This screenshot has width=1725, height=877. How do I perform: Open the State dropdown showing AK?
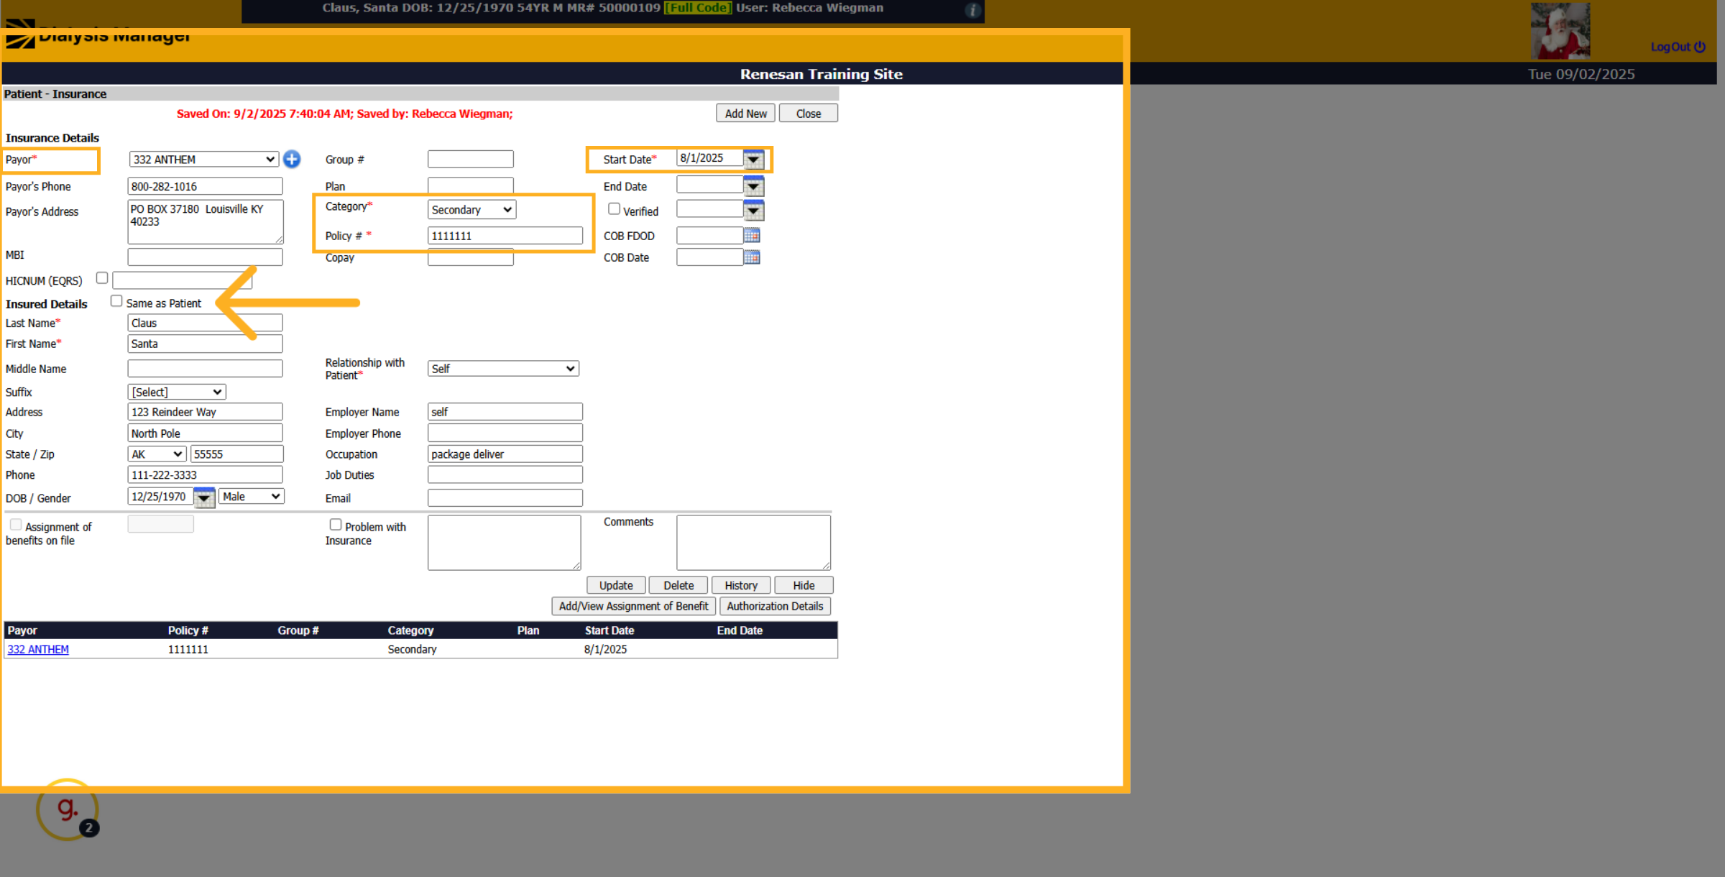coord(157,454)
